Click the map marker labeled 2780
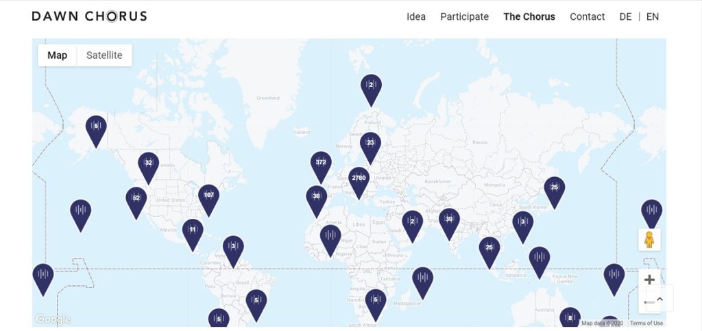702x331 pixels. coord(359,182)
